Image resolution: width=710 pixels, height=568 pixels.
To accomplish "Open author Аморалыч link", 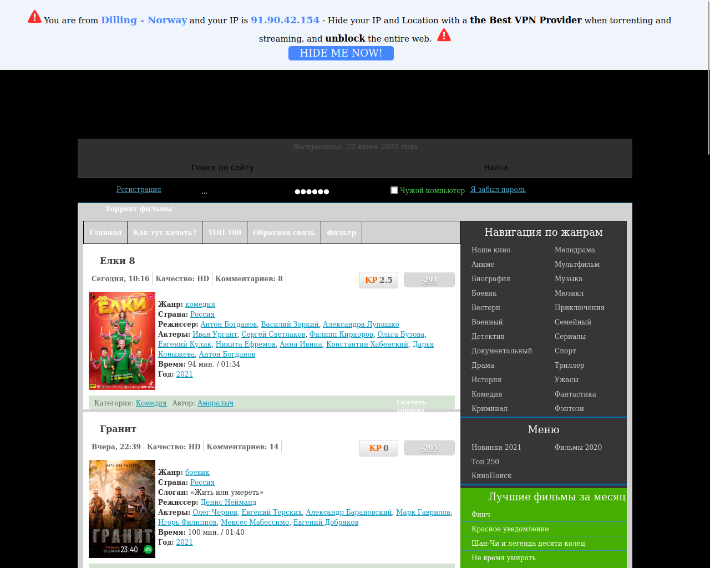I will tap(215, 403).
